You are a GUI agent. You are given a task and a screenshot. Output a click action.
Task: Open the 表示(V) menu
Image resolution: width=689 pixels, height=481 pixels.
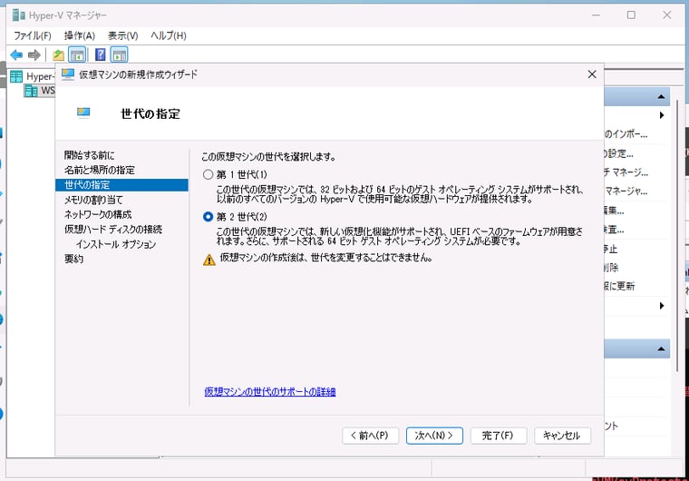pyautogui.click(x=123, y=35)
